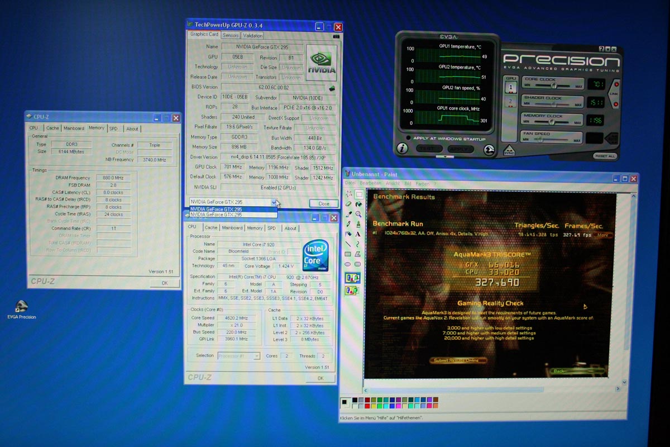Collapse the Precision monitor panel arrow
This screenshot has height=447, width=670.
(x=445, y=156)
